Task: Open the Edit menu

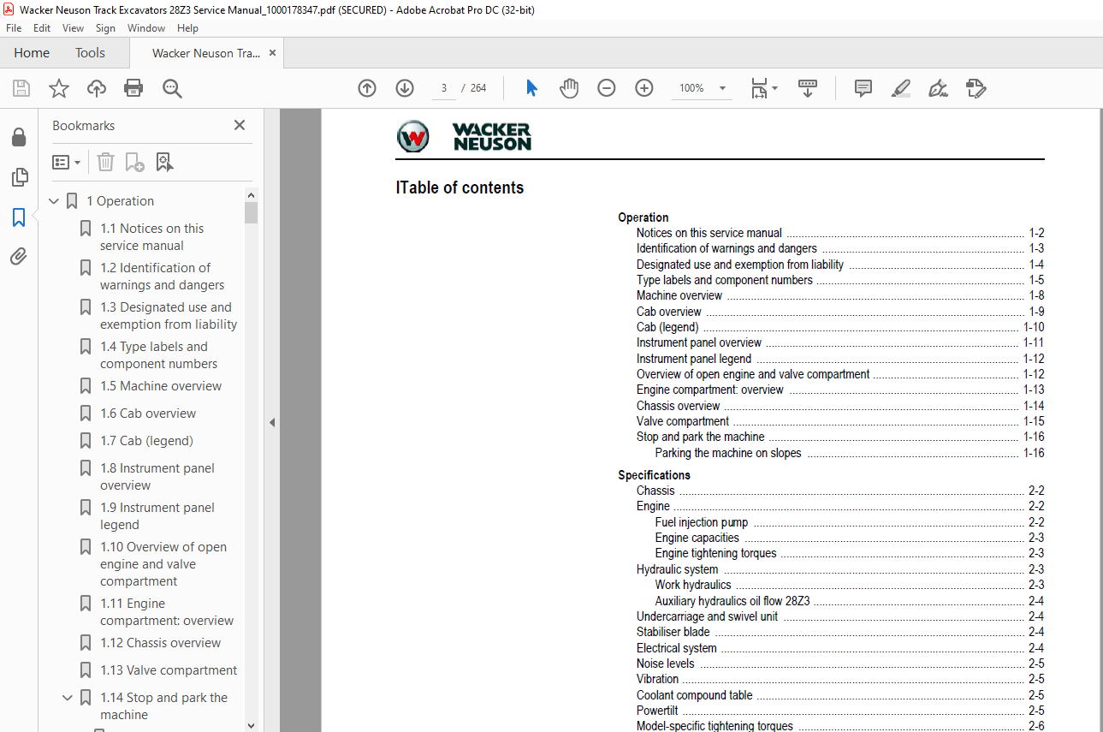Action: point(42,28)
